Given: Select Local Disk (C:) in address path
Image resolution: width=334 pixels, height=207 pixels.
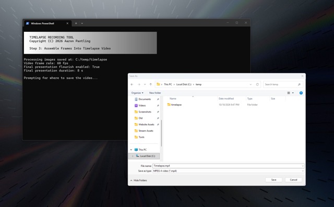Looking at the screenshot, I should (184, 84).
